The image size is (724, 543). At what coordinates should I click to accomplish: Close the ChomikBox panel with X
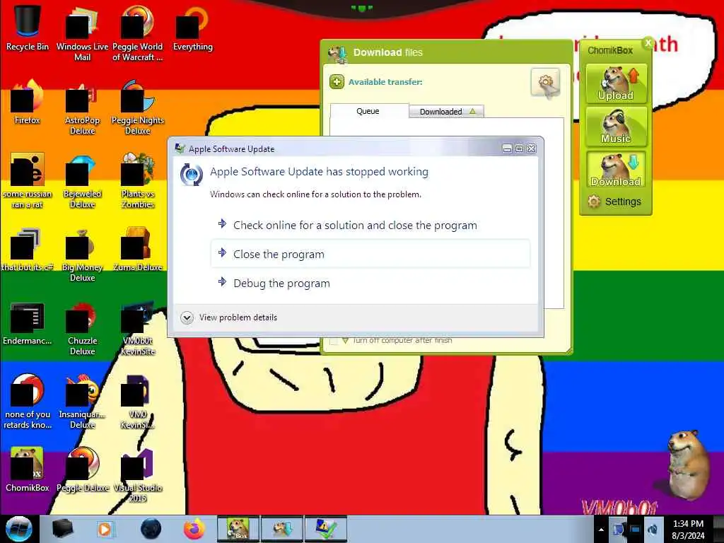[x=648, y=43]
